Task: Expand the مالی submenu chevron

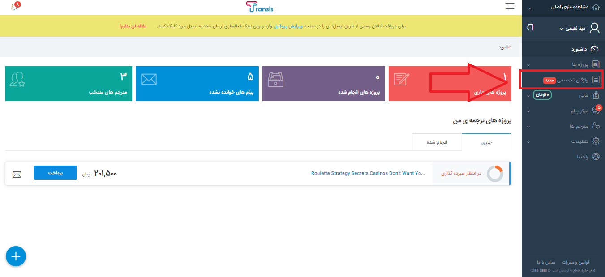Action: point(528,95)
